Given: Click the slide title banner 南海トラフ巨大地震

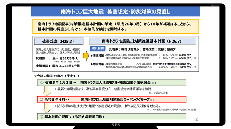Looking at the screenshot, I should pyautogui.click(x=115, y=11).
